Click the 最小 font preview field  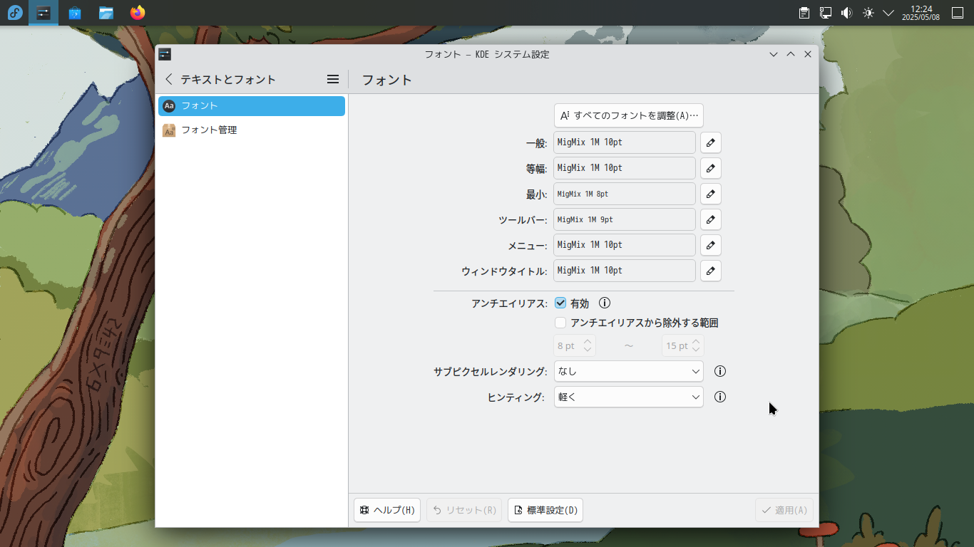coord(625,194)
